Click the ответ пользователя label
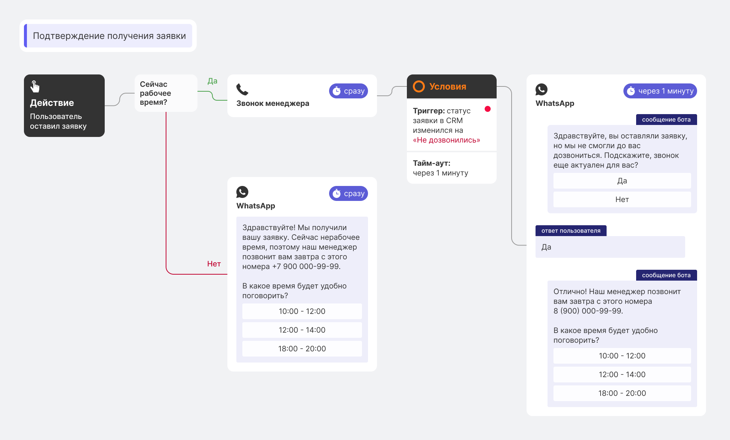 (x=571, y=230)
